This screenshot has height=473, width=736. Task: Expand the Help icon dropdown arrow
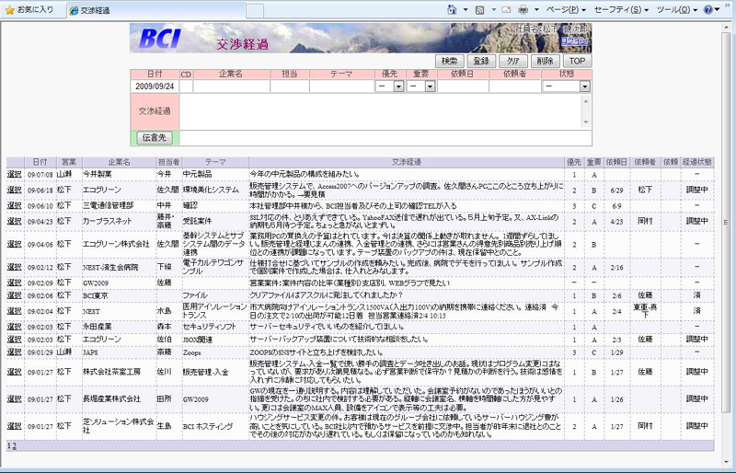pos(718,9)
